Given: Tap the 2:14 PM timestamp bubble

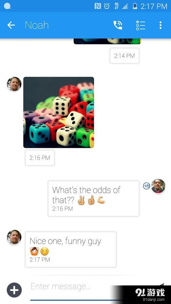Looking at the screenshot, I should (124, 56).
